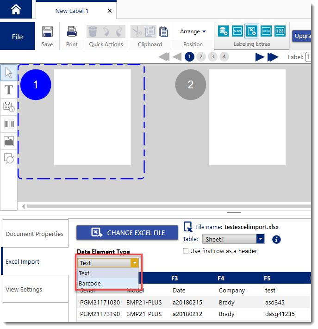Click the next label arrow
The image size is (318, 329).
pos(260,56)
